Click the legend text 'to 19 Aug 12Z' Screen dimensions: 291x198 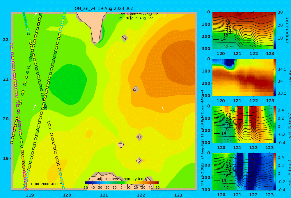[141, 18]
